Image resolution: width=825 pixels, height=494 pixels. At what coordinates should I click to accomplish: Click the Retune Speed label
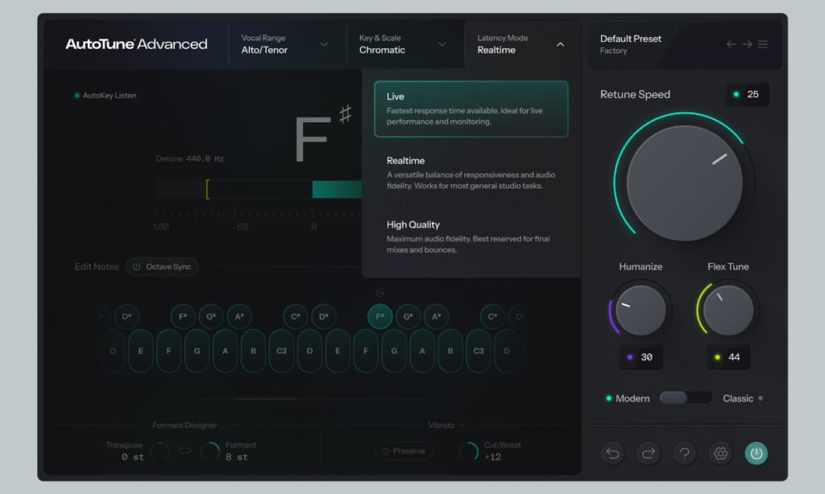pyautogui.click(x=635, y=94)
